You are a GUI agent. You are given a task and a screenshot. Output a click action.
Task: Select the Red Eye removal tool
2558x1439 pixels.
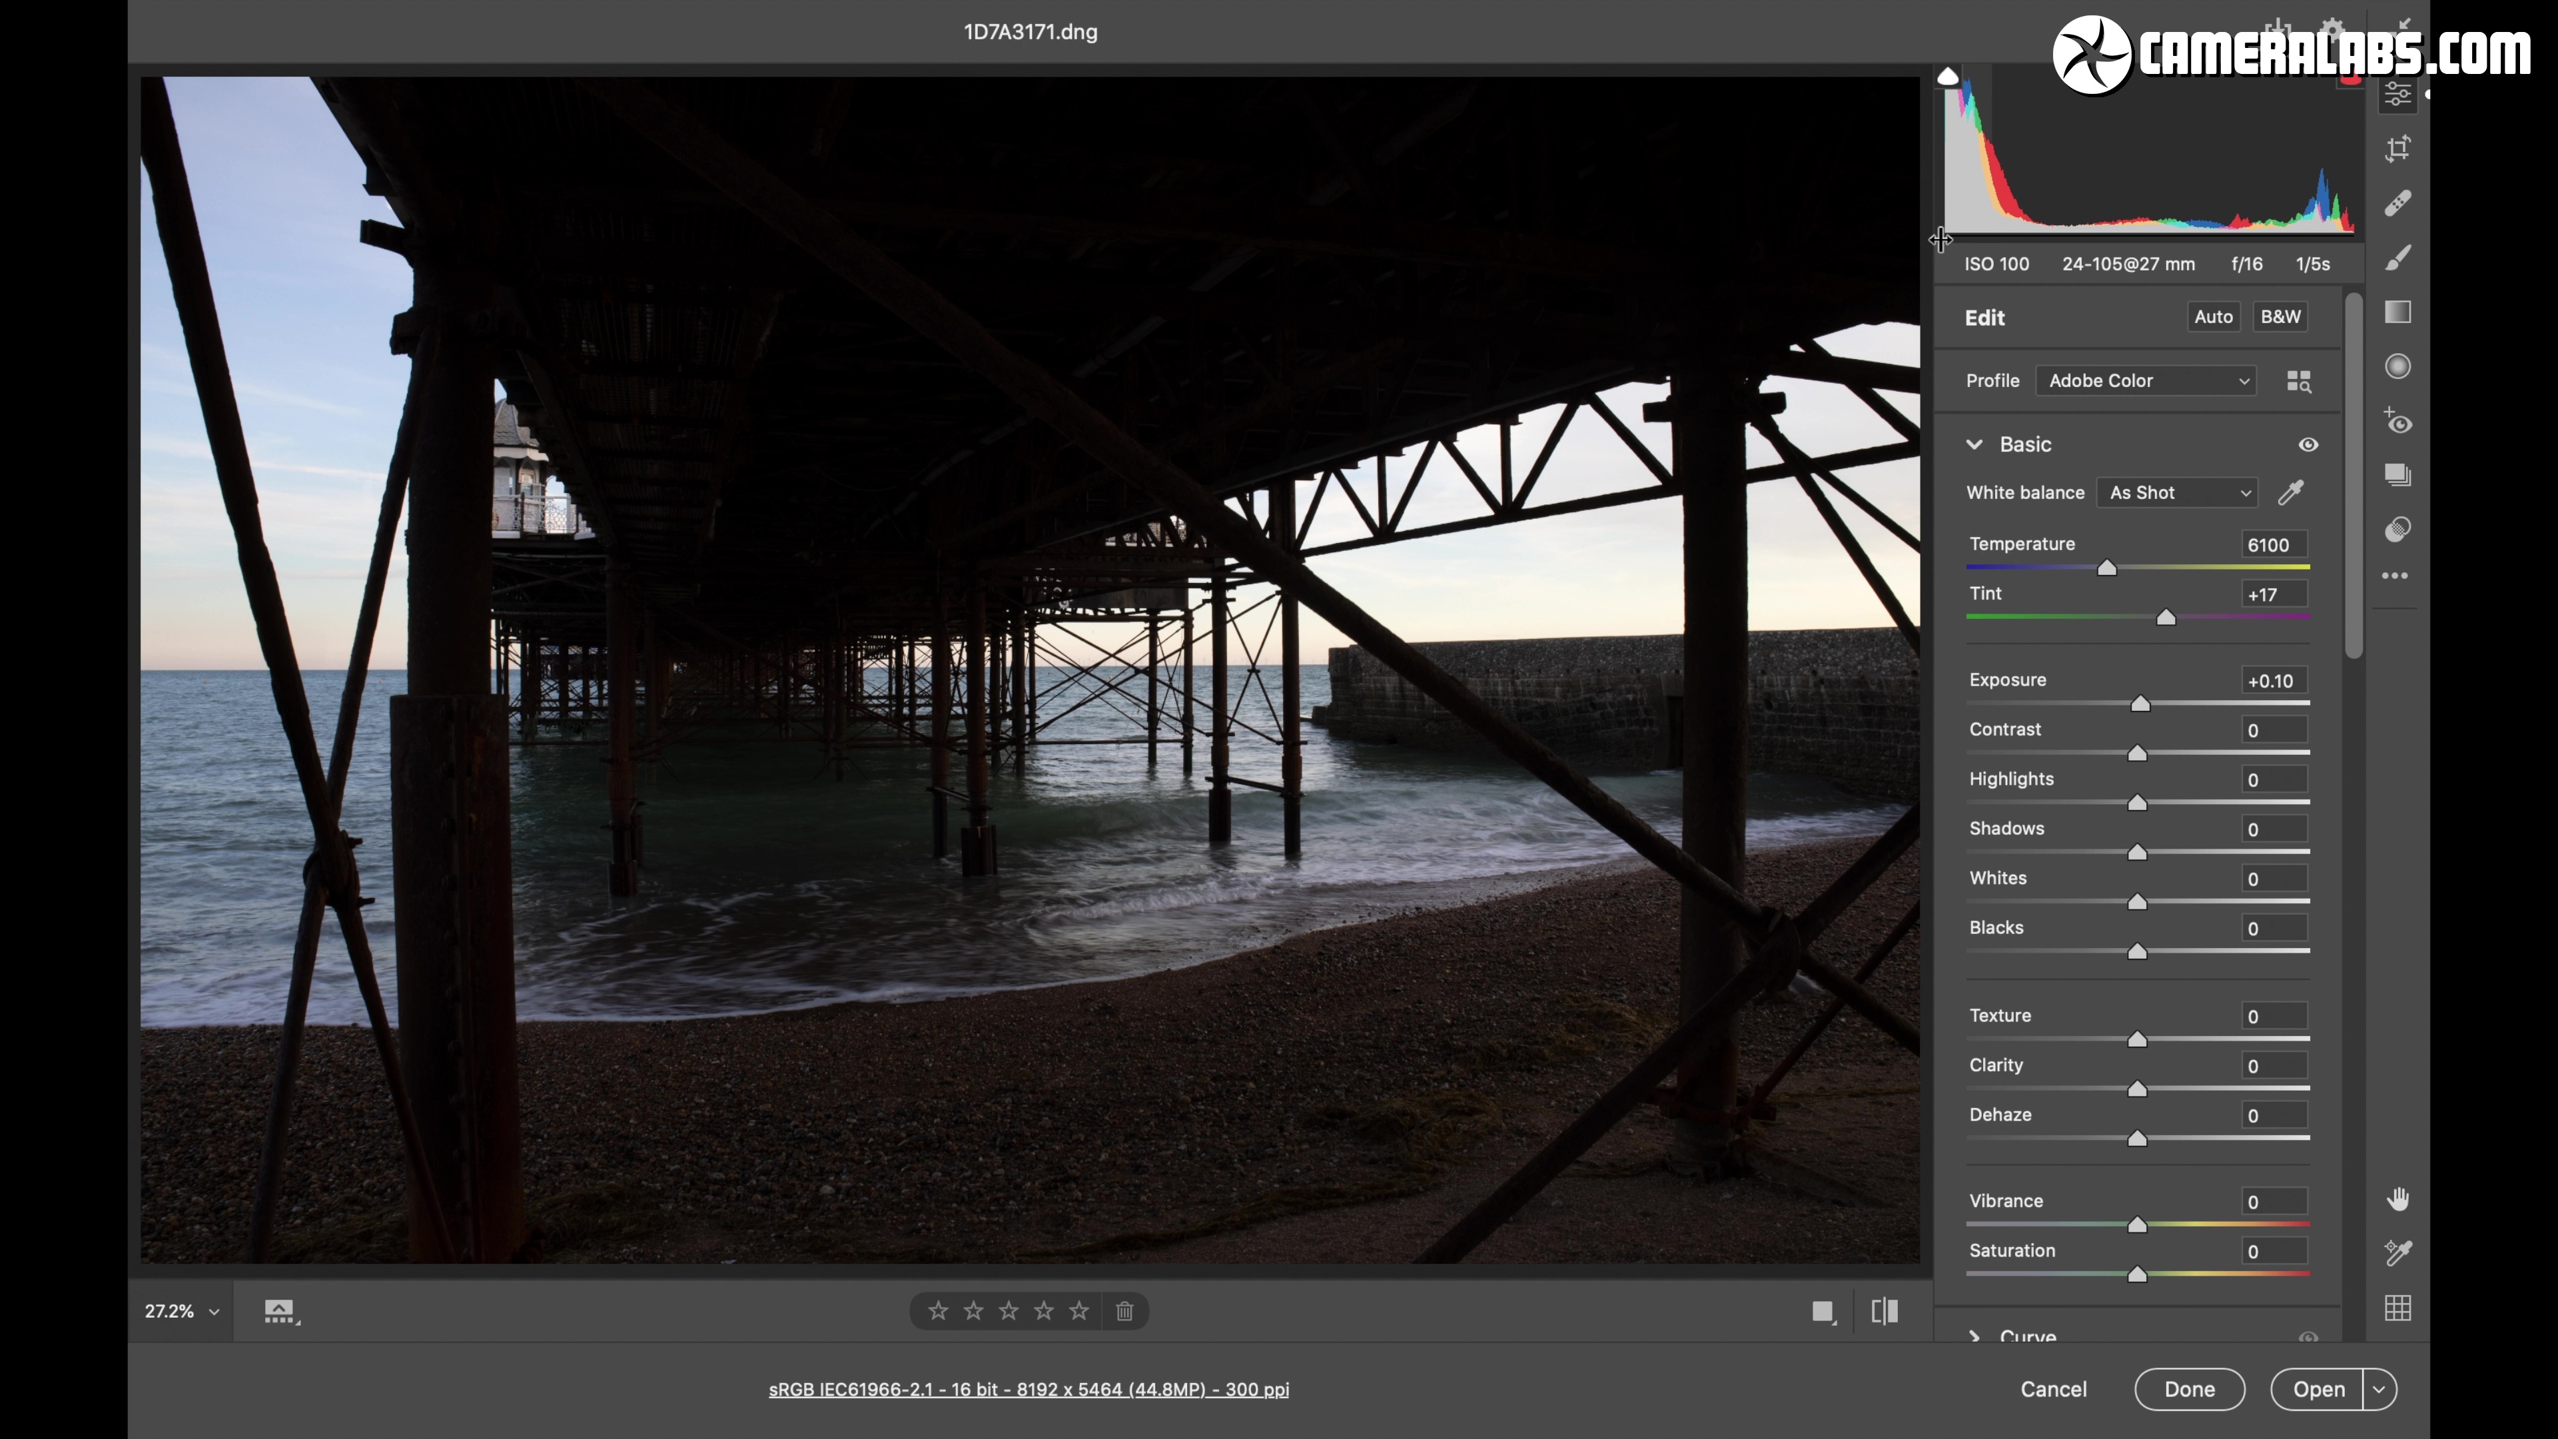(x=2397, y=421)
